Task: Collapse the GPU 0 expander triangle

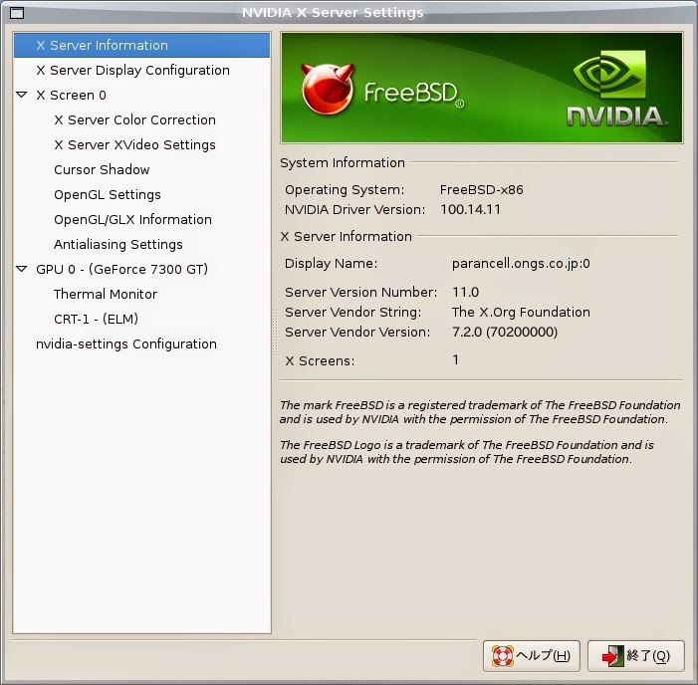Action: coord(21,269)
